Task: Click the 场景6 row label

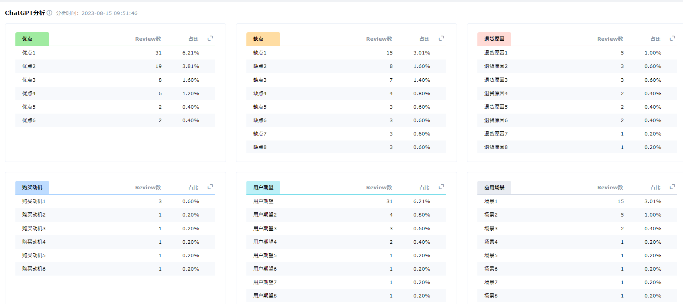Action: 491,269
